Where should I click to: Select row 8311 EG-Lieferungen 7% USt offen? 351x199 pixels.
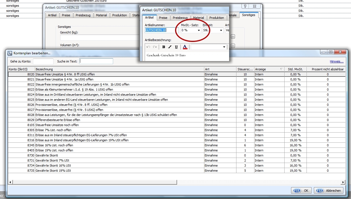click(177, 135)
